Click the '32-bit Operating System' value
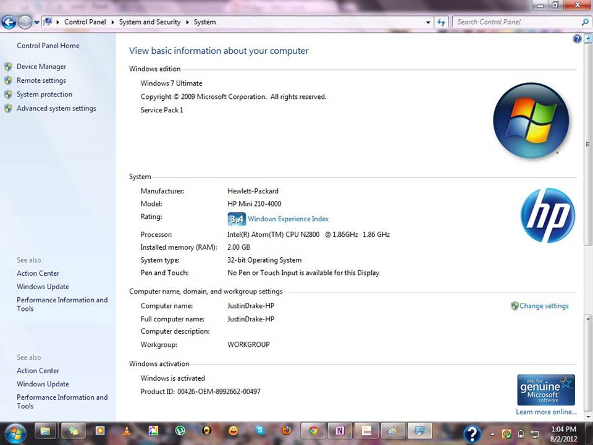Image resolution: width=593 pixels, height=445 pixels. click(x=264, y=260)
